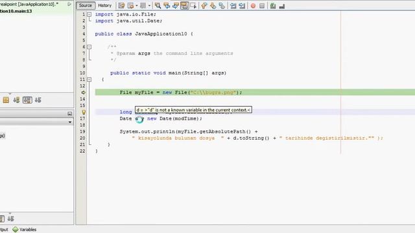Click the lightbulb hint icon on line 16
415x233 pixels.
(x=84, y=112)
